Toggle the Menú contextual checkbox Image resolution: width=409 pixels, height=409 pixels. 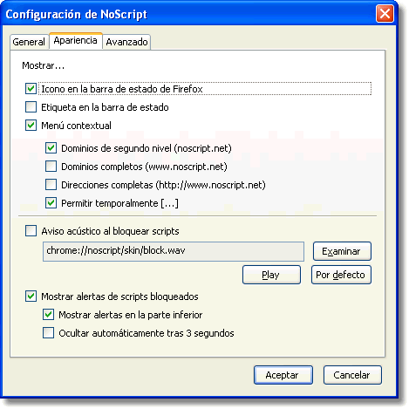pos(31,126)
